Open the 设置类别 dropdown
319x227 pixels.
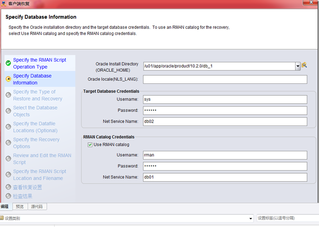pos(251,219)
